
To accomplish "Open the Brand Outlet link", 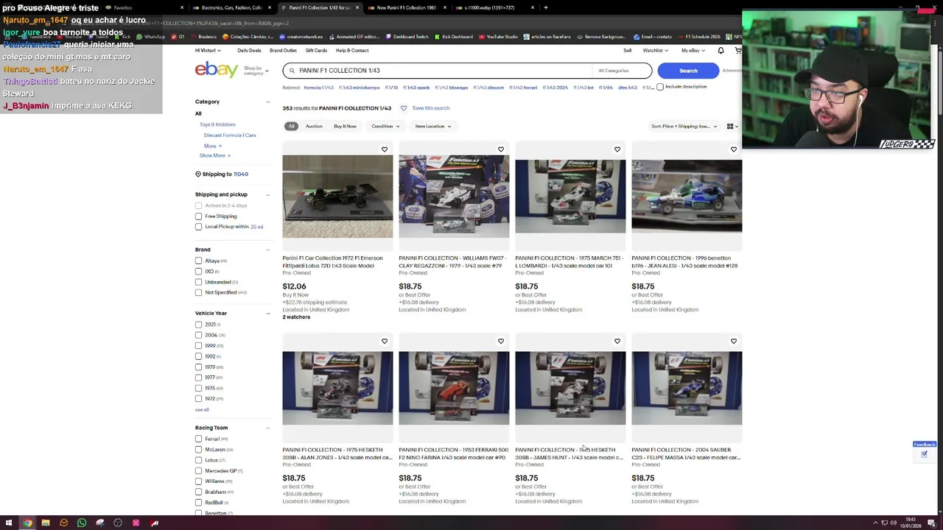I will [x=283, y=51].
